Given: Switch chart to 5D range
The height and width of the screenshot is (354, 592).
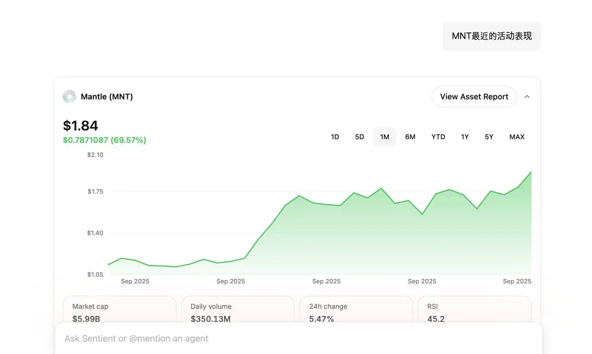Looking at the screenshot, I should pyautogui.click(x=360, y=137).
